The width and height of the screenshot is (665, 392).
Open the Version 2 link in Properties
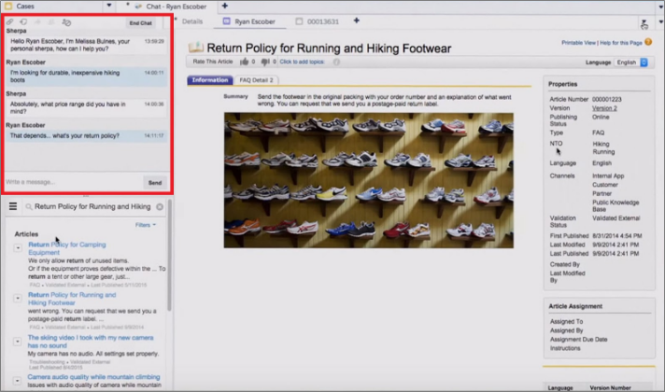[x=604, y=108]
